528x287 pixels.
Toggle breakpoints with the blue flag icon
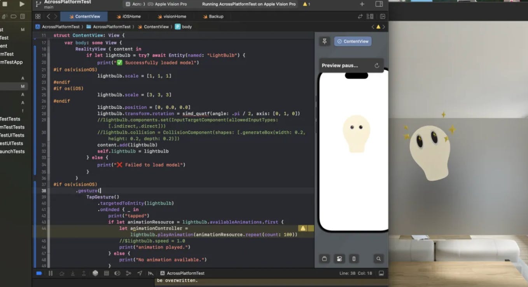[38, 273]
